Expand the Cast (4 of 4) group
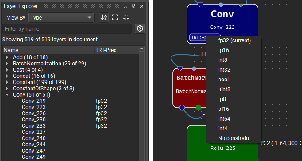Image resolution: width=302 pixels, height=161 pixels. (x=7, y=70)
